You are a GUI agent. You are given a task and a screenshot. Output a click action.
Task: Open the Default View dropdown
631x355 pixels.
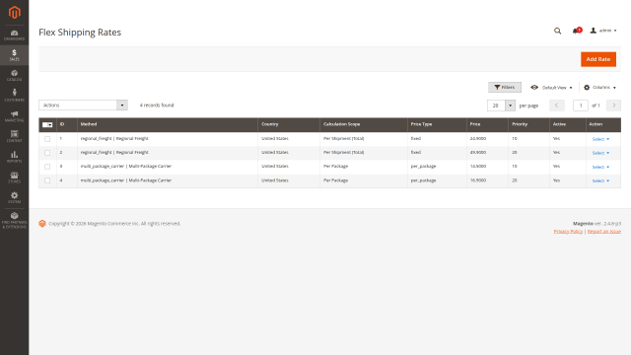point(551,88)
